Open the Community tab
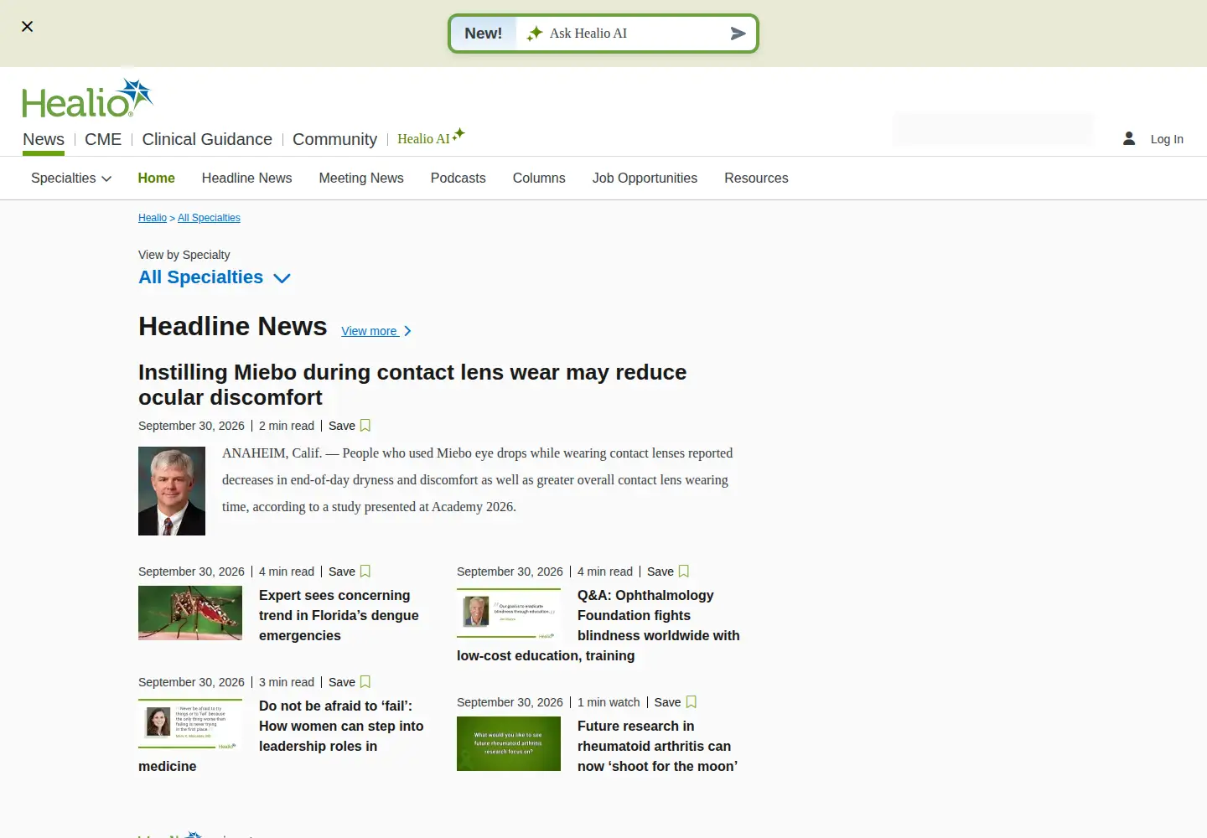This screenshot has width=1207, height=838. pyautogui.click(x=334, y=139)
